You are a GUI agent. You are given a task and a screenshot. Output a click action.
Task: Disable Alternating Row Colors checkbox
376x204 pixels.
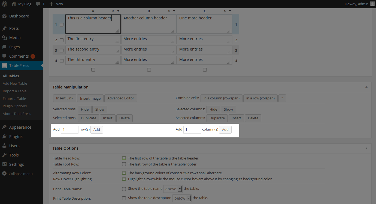coord(124,173)
